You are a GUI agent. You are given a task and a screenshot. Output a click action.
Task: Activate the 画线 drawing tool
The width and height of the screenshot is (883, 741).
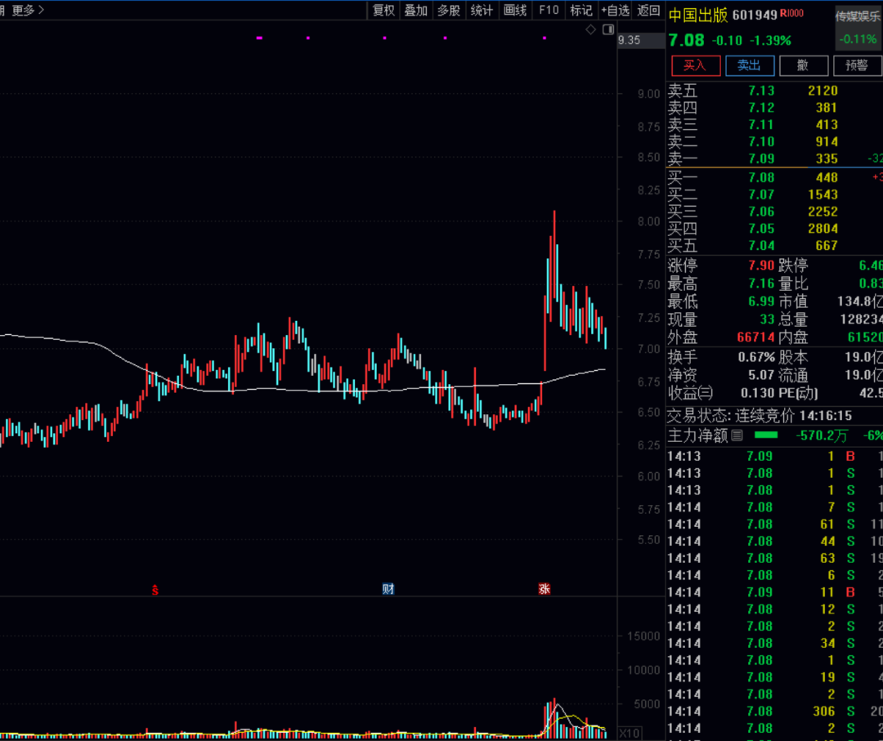[515, 11]
